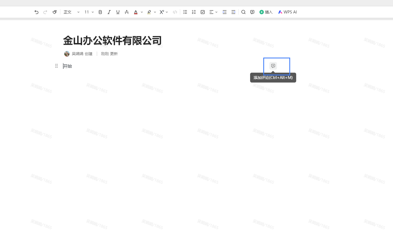
Task: Click the 刚刚 更新 update timestamp
Action: (x=109, y=54)
